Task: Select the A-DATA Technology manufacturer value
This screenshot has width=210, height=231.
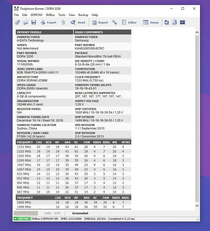Action: click(30, 40)
